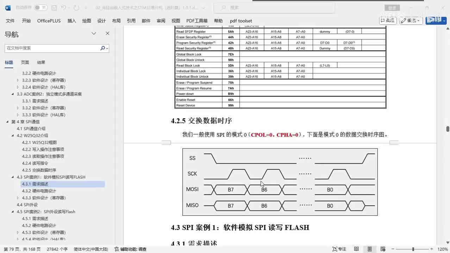The height and width of the screenshot is (253, 450).
Task: Open the 视图 tab
Action: pyautogui.click(x=176, y=21)
